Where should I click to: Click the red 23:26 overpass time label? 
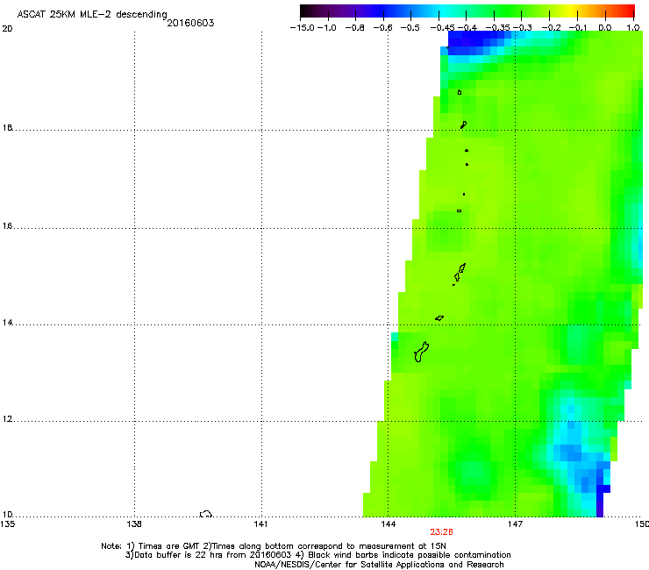click(x=441, y=532)
